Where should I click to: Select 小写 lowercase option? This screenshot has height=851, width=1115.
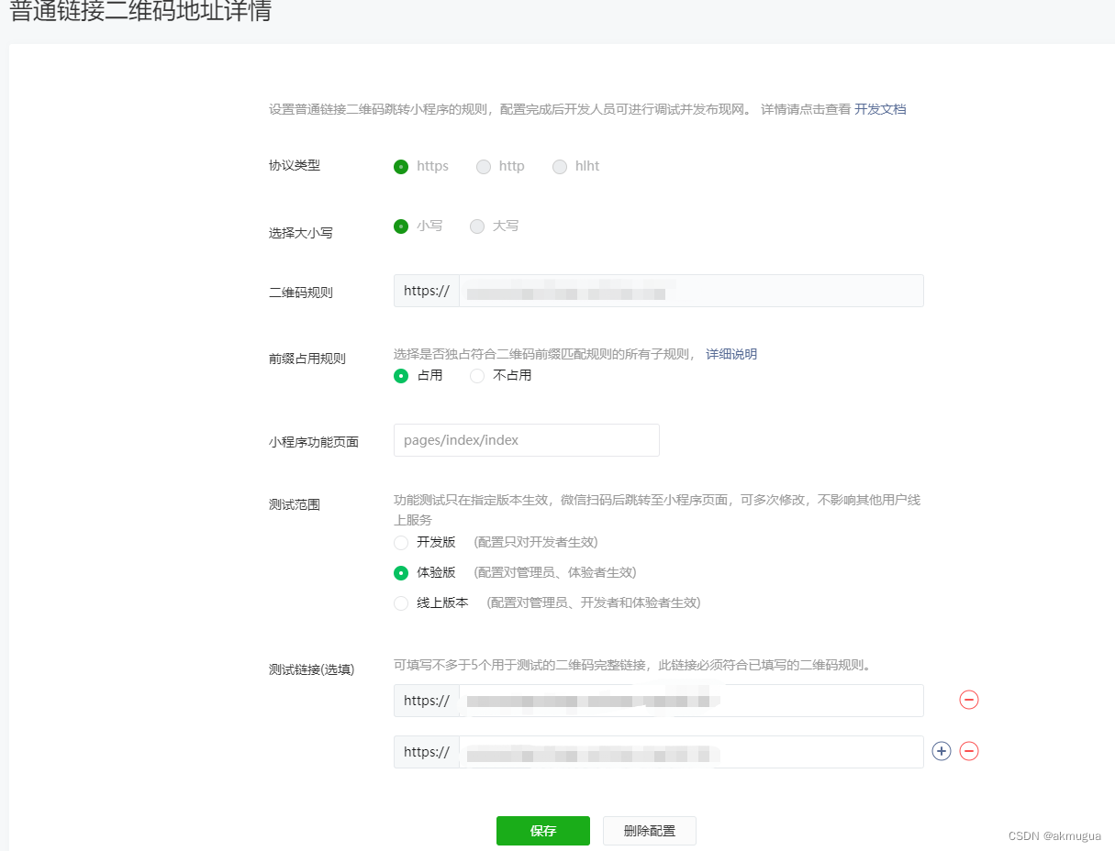[x=401, y=227]
